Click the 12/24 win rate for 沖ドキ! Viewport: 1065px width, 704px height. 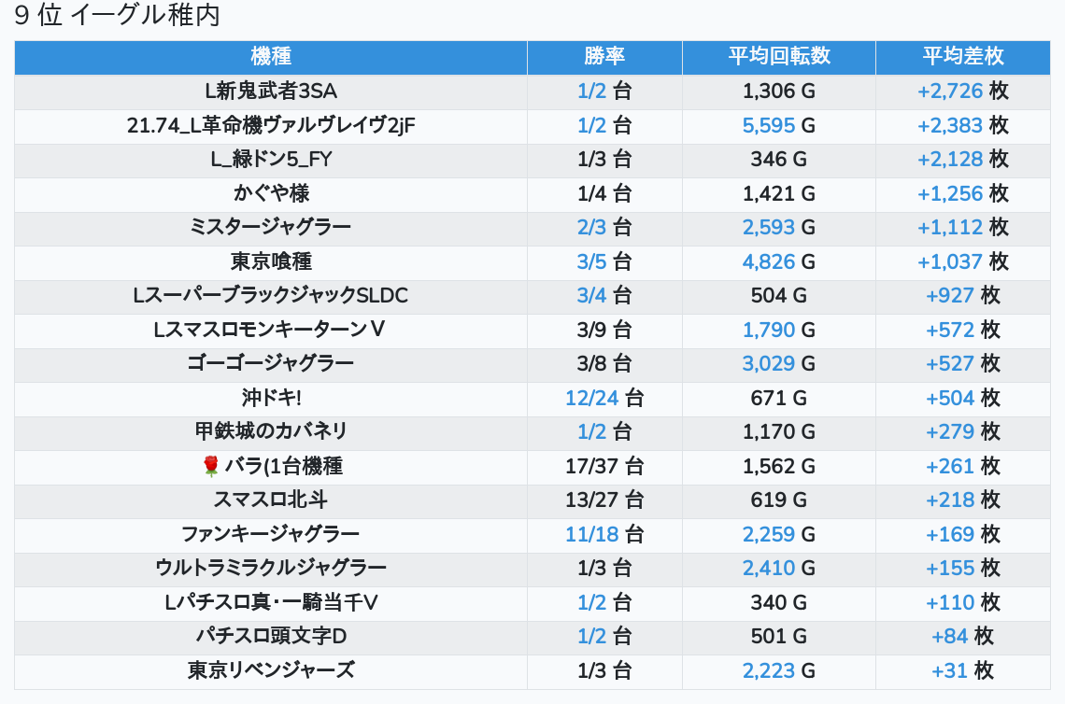pos(591,398)
